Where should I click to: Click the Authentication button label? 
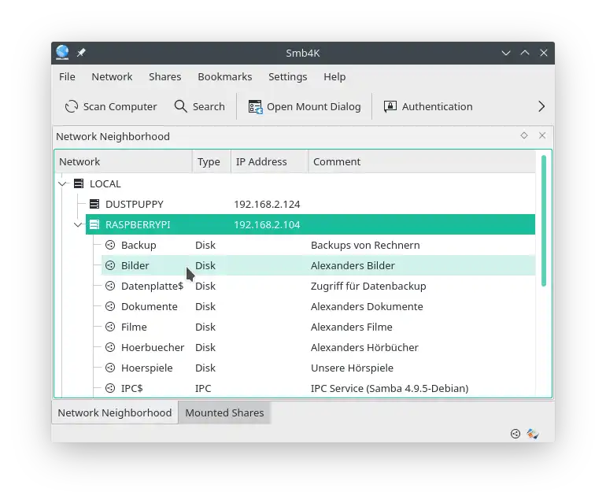tap(437, 106)
